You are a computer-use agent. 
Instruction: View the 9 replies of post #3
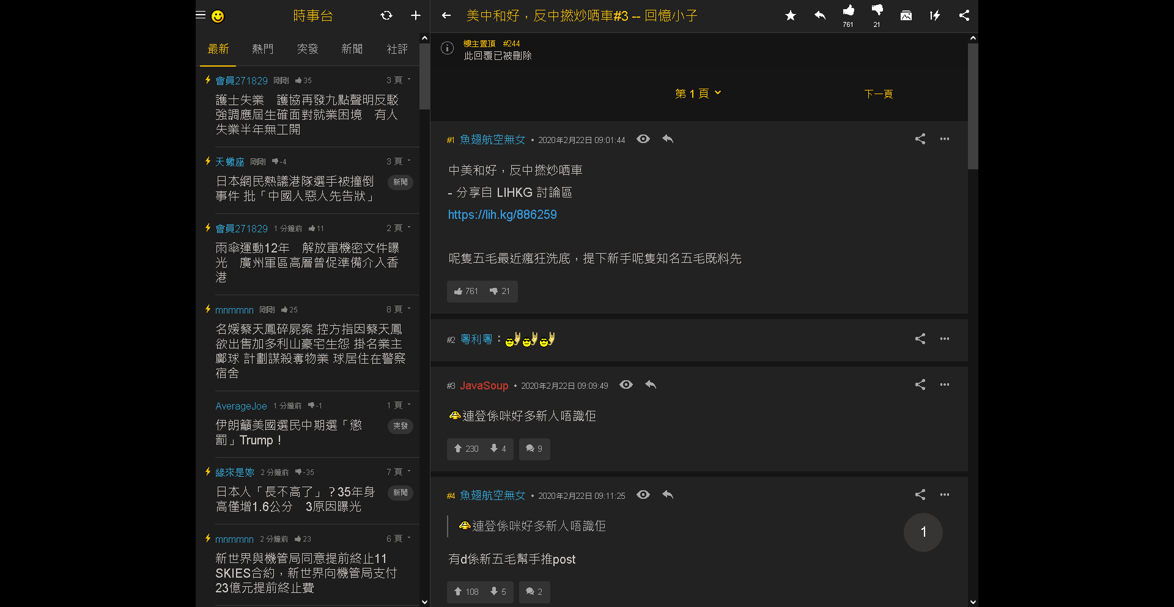(x=534, y=449)
